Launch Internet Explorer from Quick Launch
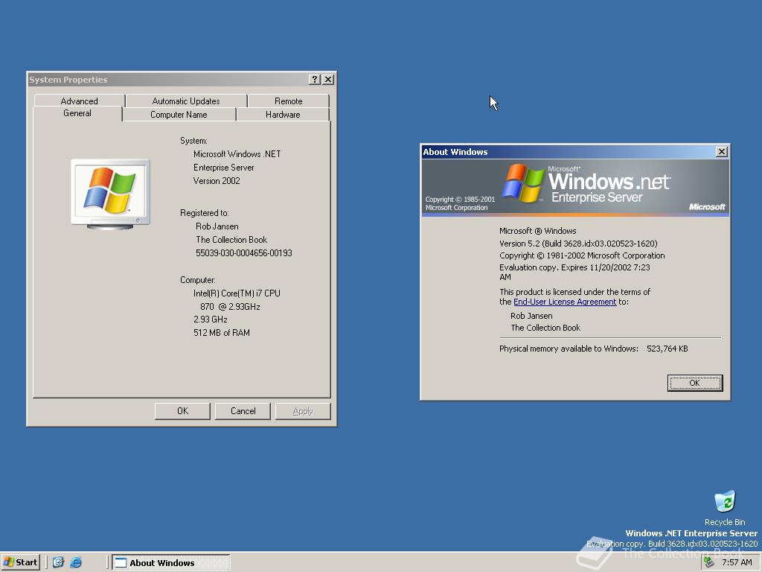 76,562
